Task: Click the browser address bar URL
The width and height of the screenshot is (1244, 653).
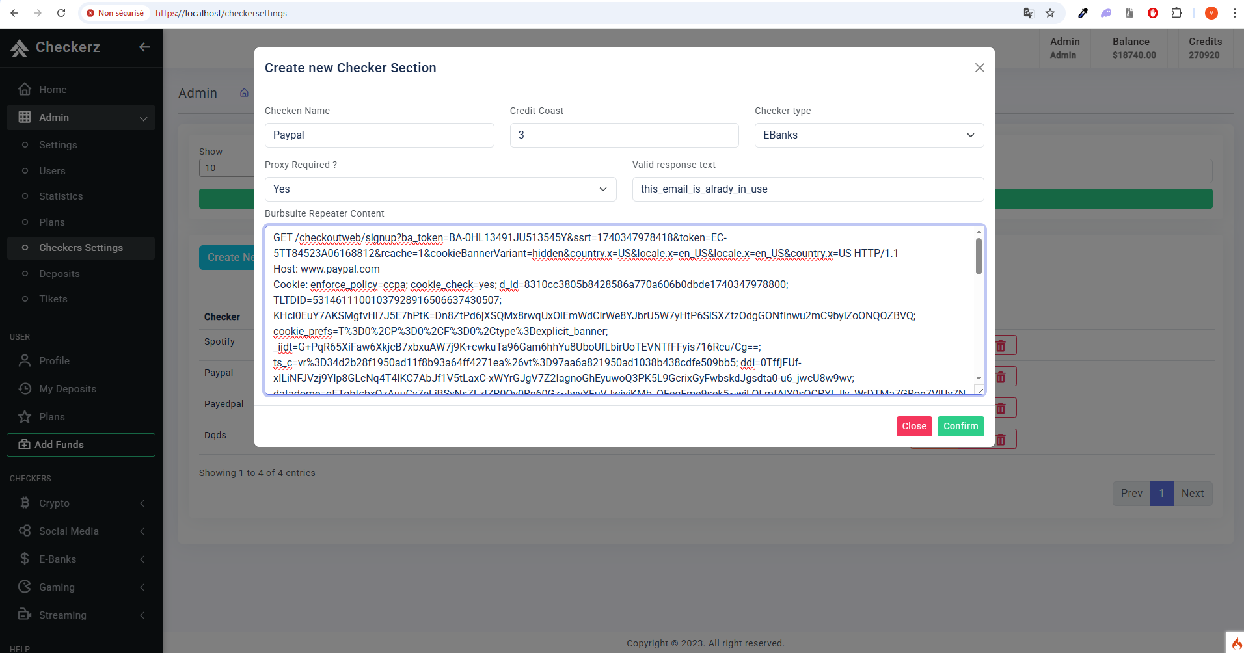Action: pyautogui.click(x=221, y=13)
